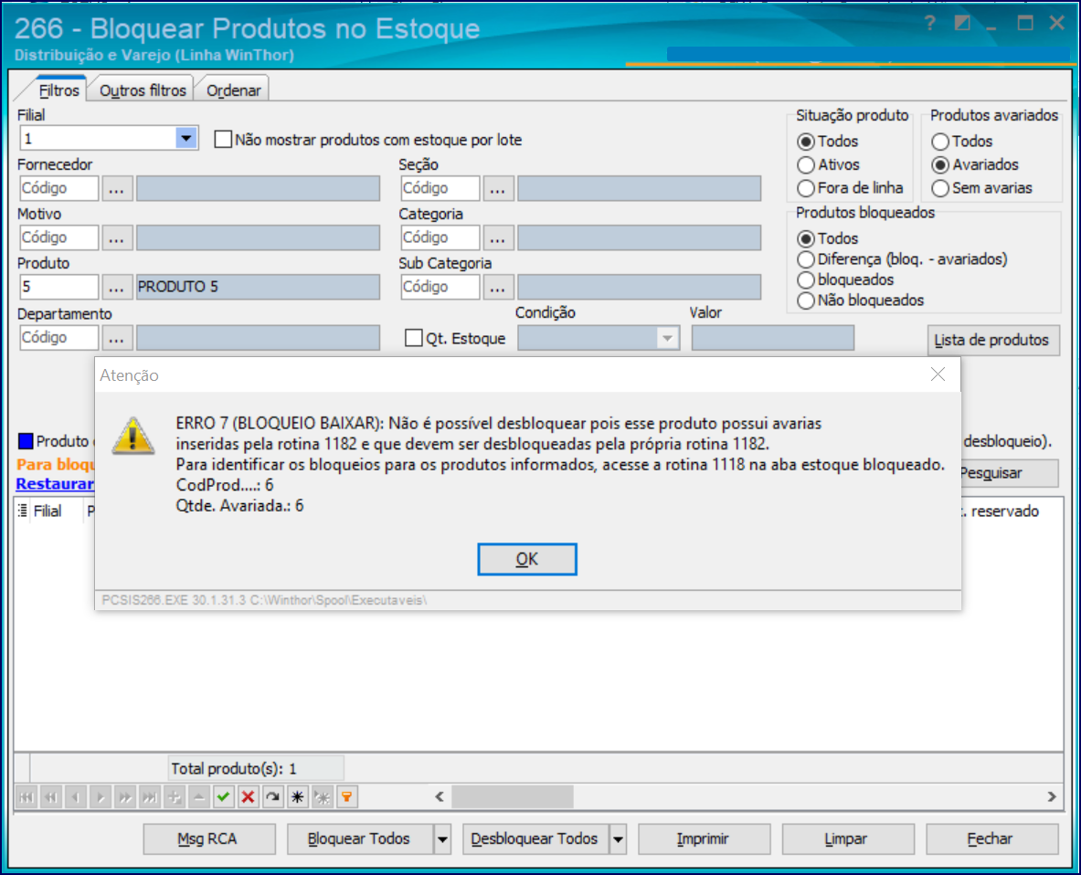Click the Produto code input field

tap(59, 287)
